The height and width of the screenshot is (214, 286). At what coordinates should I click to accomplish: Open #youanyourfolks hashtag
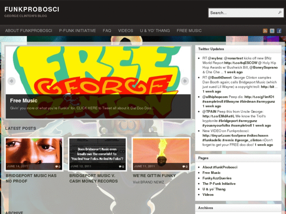[x=216, y=125]
